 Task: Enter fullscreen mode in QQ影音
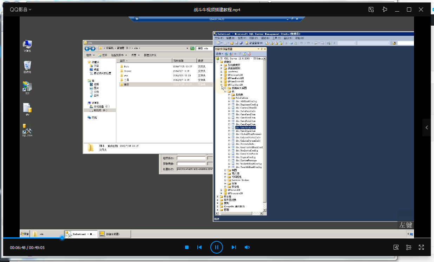421,247
